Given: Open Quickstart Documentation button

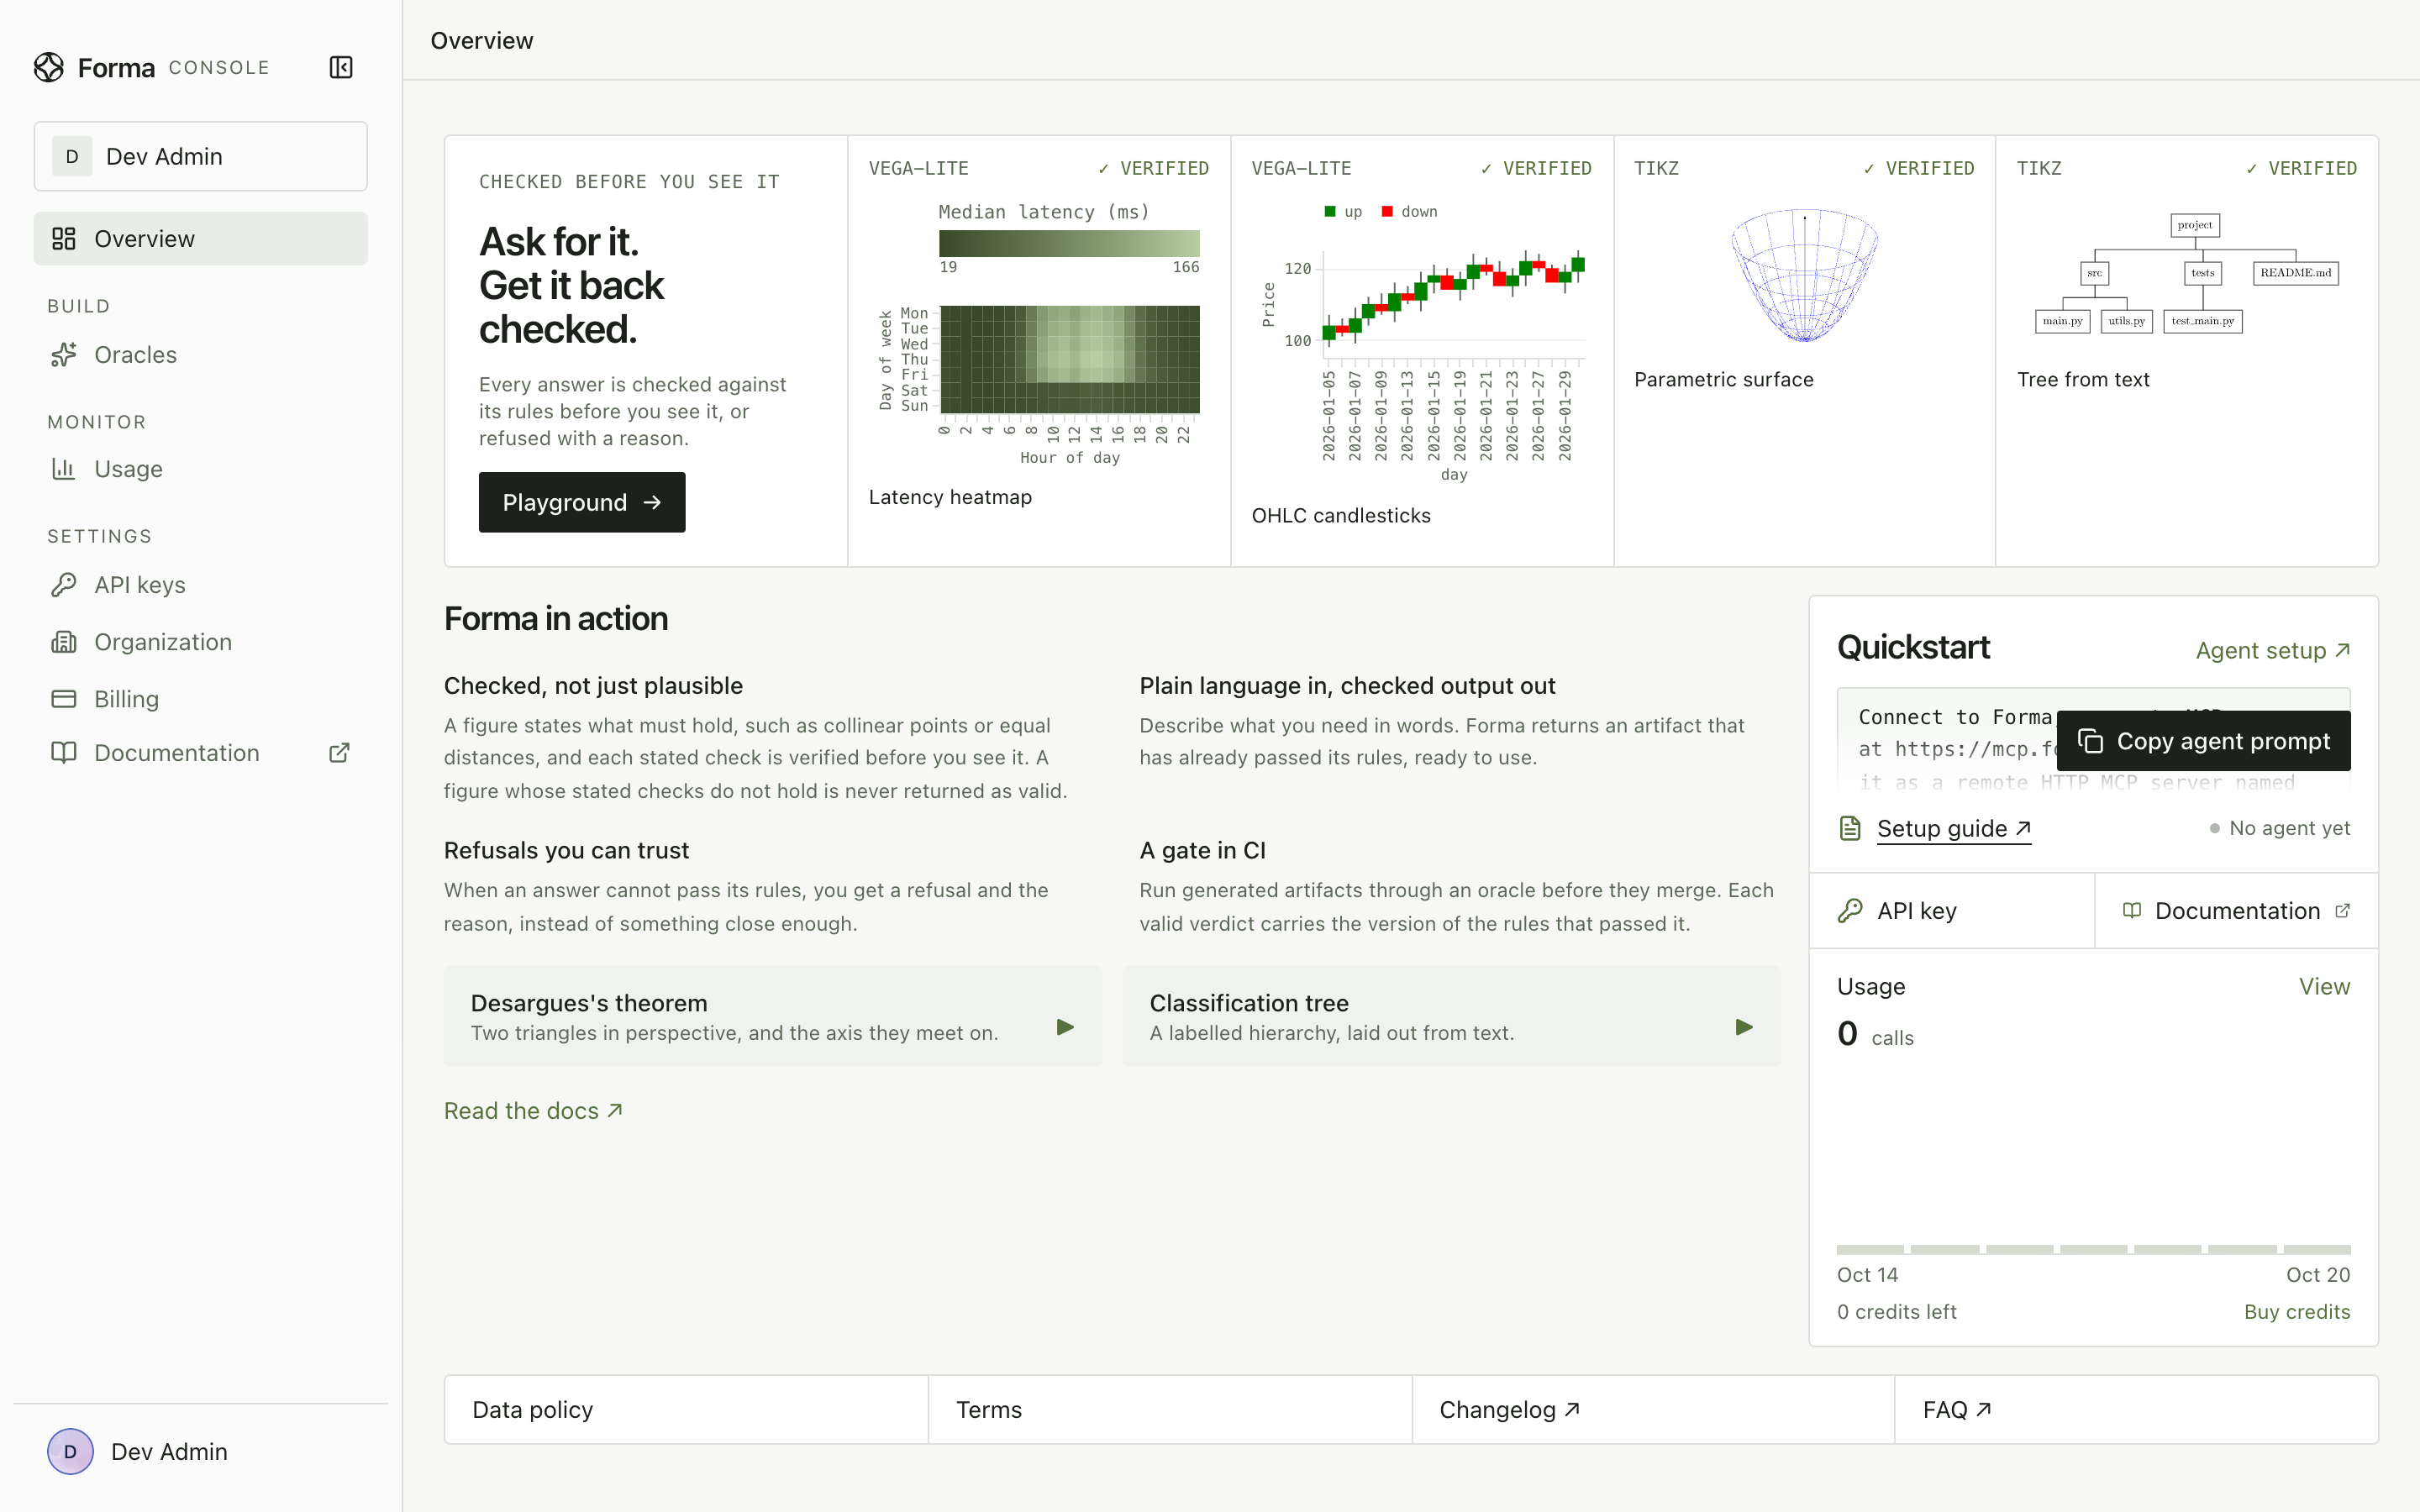Looking at the screenshot, I should pos(2236,910).
